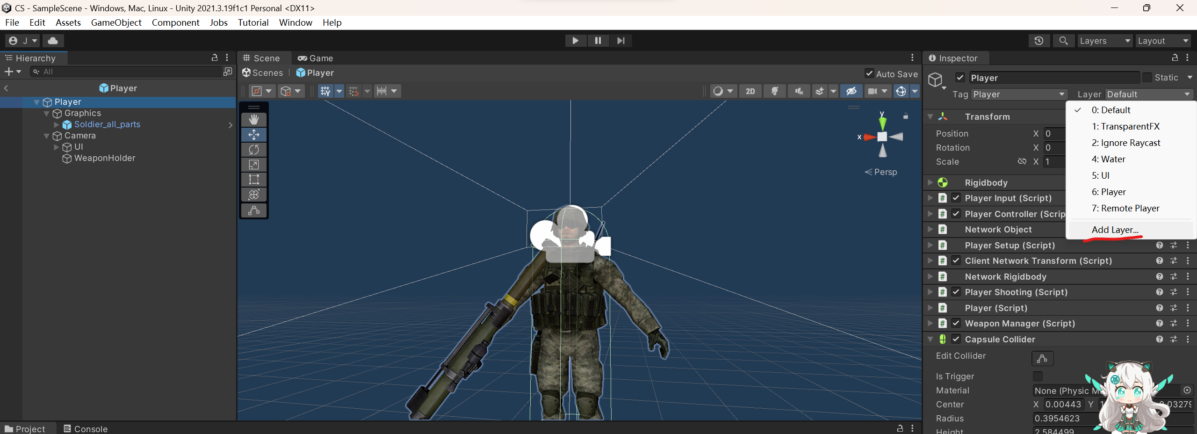Screen dimensions: 1197x434
Task: Toggle the Static checkbox
Action: [x=1147, y=77]
